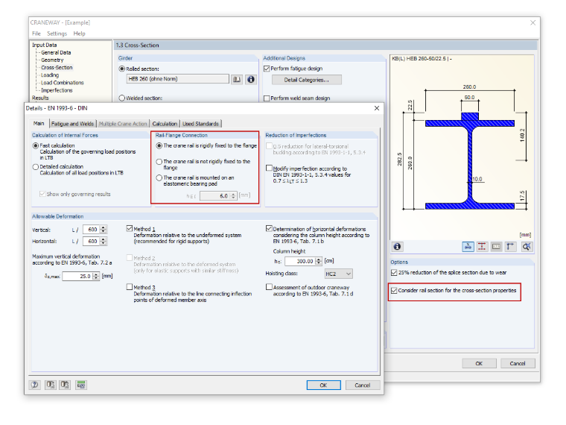Close the CRANEWAY window
Image resolution: width=566 pixels, height=425 pixels.
(532, 23)
